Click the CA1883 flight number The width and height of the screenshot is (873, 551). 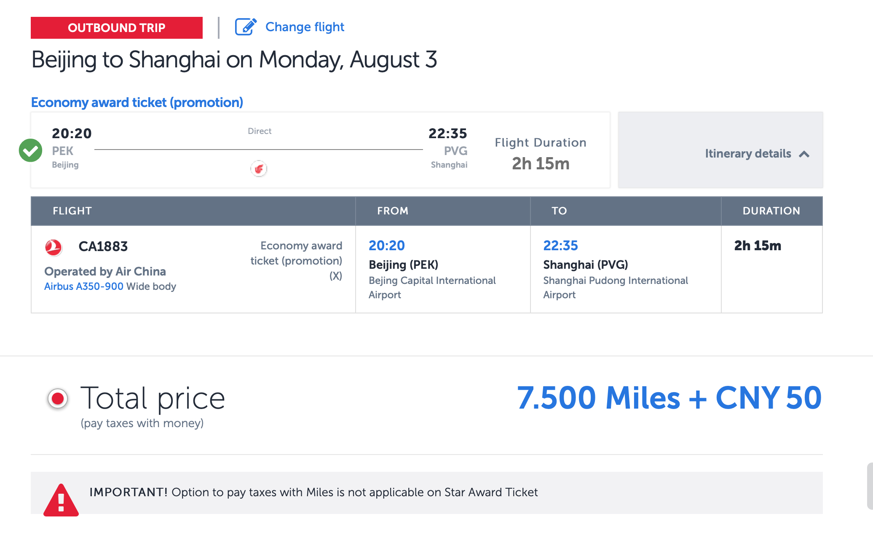(103, 246)
